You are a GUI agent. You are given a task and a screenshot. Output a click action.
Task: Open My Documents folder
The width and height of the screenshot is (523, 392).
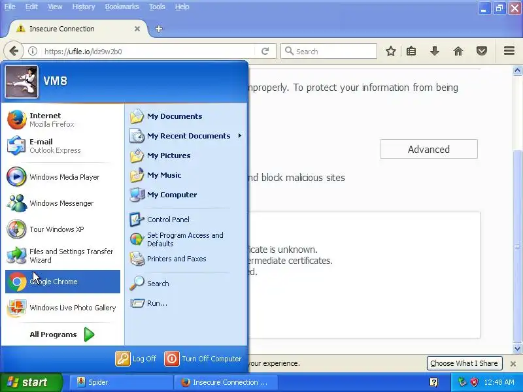pos(186,116)
